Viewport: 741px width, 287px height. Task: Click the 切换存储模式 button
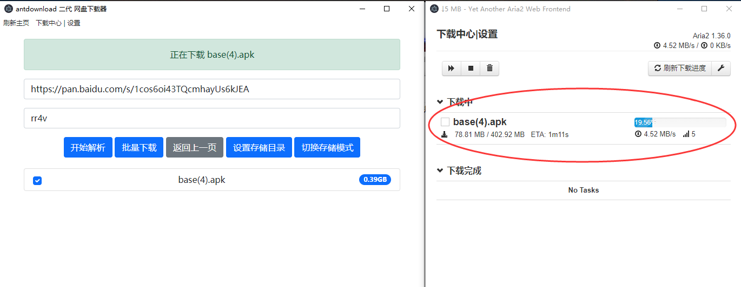327,147
